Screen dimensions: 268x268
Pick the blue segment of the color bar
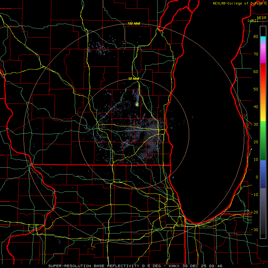pos(263,174)
